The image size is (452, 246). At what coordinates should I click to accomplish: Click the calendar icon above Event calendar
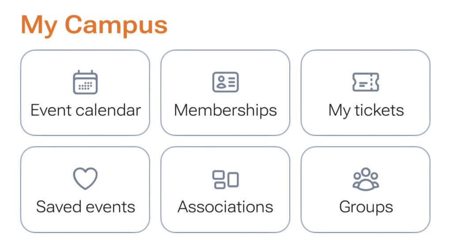click(85, 82)
